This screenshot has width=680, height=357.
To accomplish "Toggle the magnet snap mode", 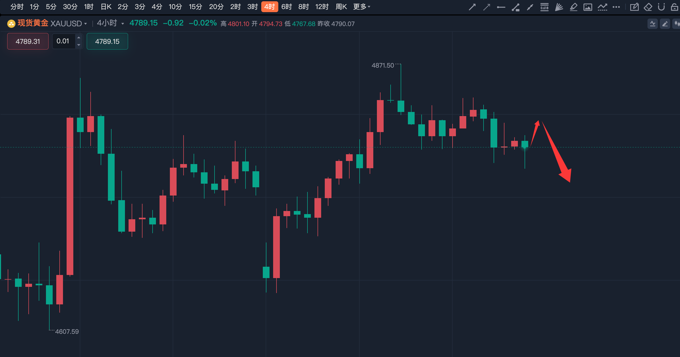I will coord(661,7).
